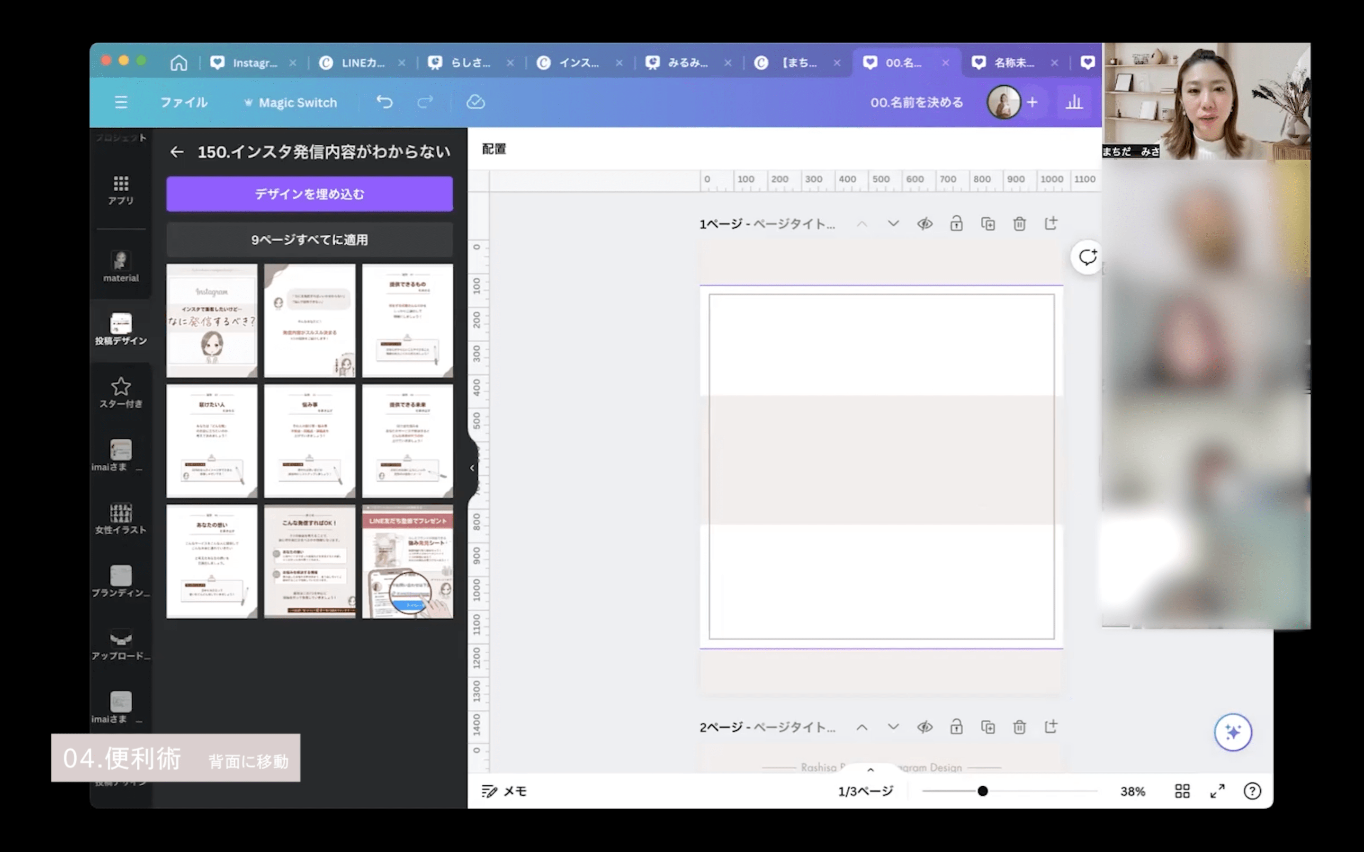The width and height of the screenshot is (1364, 852).
Task: Move page 2 up with chevron
Action: tap(862, 727)
